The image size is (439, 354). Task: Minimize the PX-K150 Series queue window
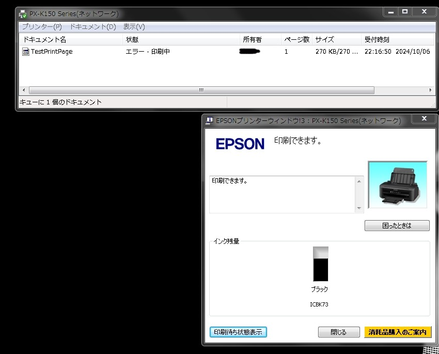pos(391,12)
